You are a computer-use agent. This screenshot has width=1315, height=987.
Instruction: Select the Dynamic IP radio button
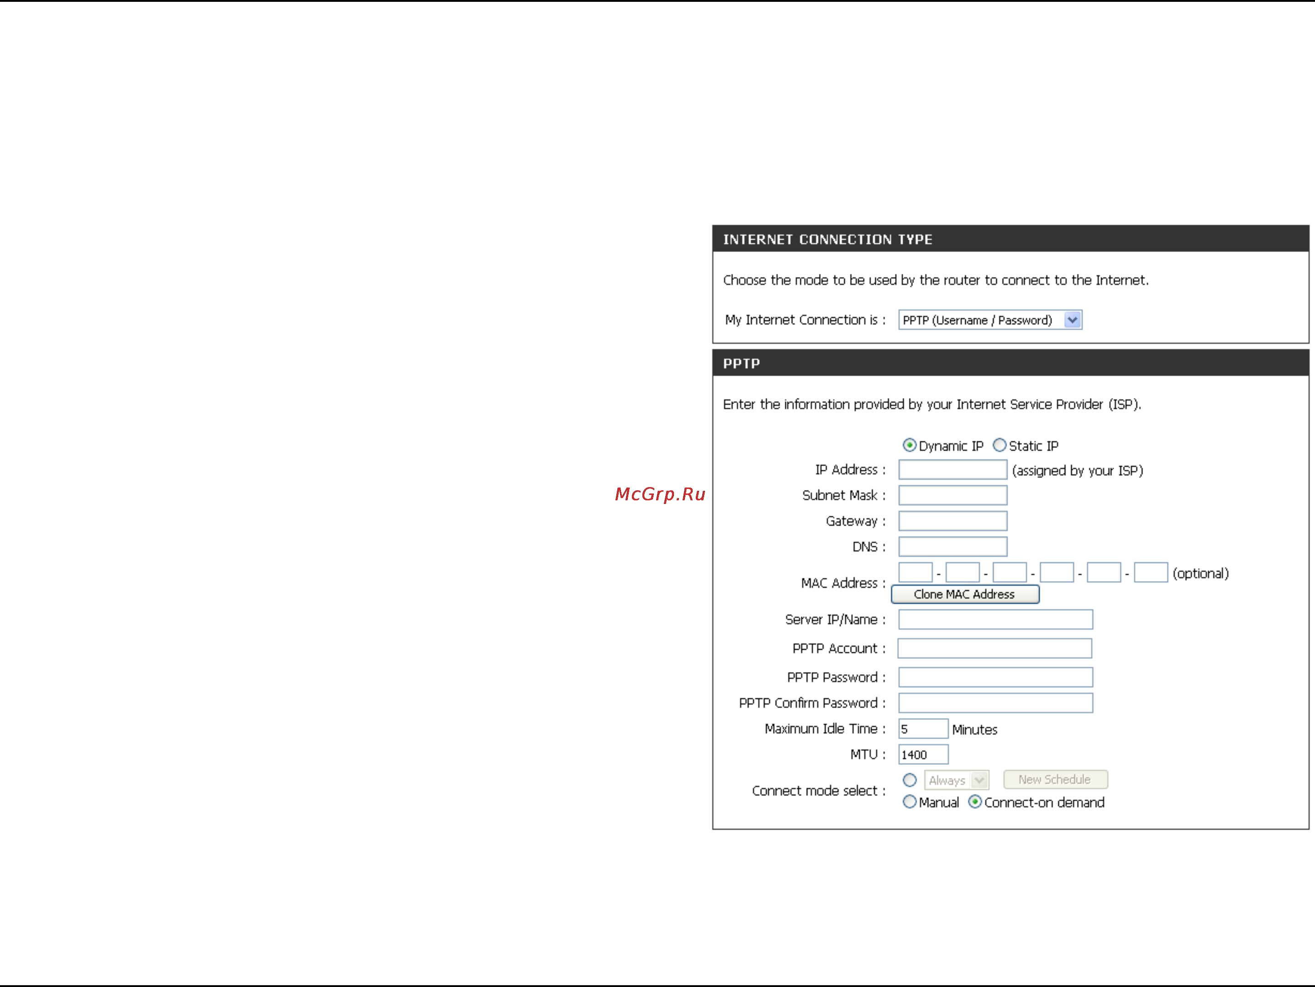[909, 445]
